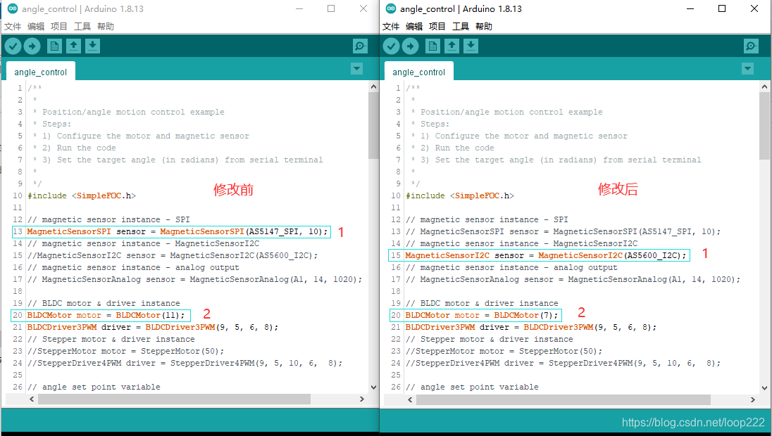Open 工具 menu in left window

[82, 27]
